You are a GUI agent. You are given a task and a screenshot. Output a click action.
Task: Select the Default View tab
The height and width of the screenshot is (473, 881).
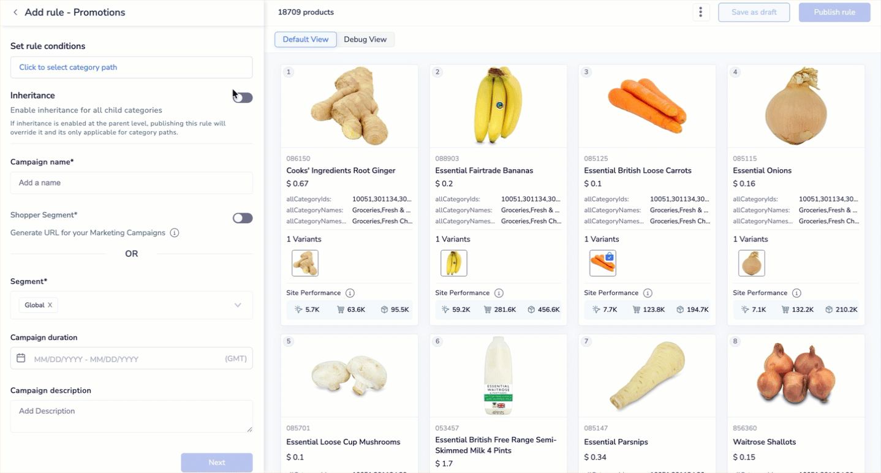306,39
